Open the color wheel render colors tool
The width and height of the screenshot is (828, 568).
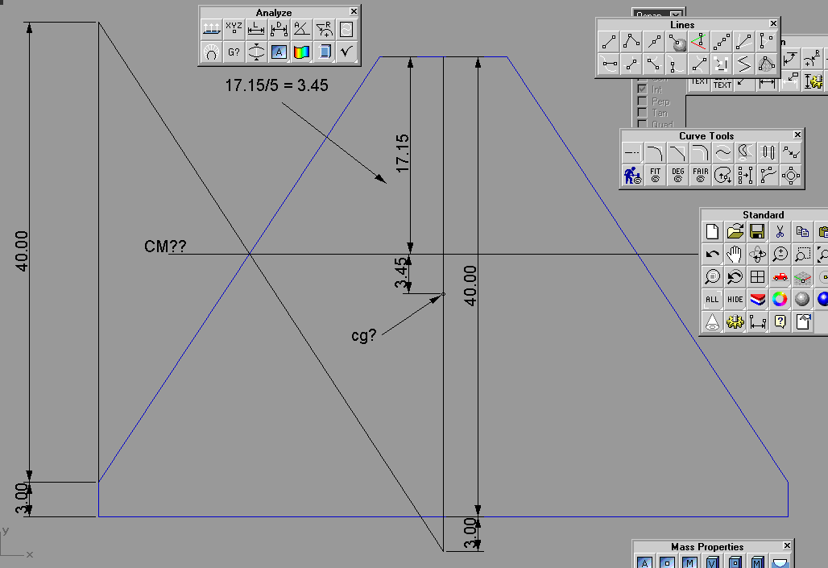click(780, 300)
